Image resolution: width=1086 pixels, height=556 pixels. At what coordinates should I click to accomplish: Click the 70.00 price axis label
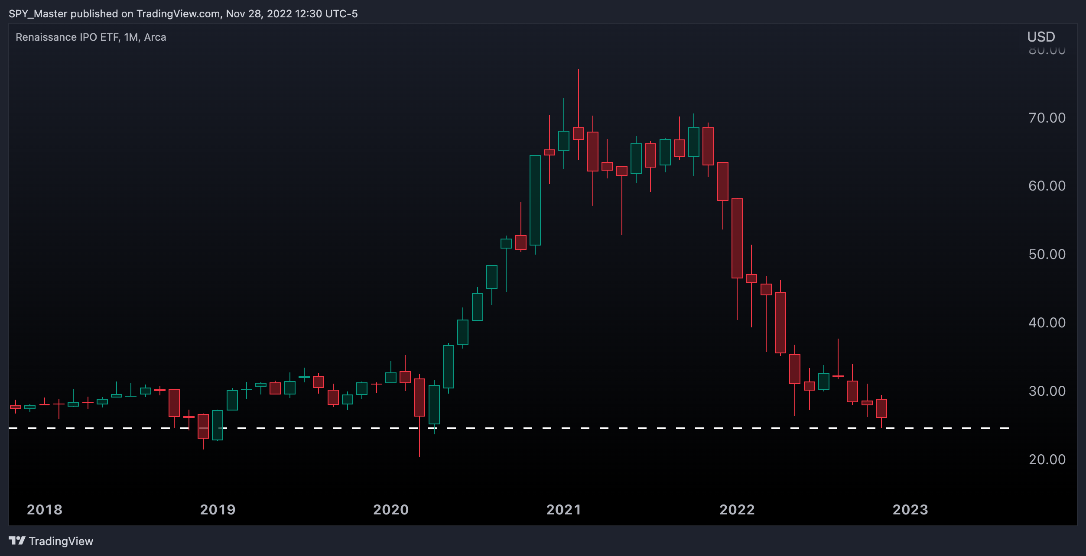point(1047,118)
